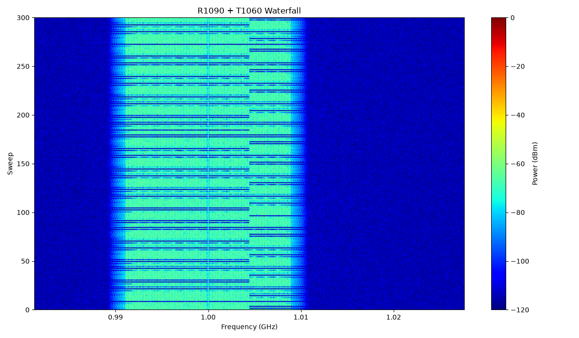The image size is (579, 338).
Task: Click the 1.02 frequency tick label
Action: click(x=394, y=317)
